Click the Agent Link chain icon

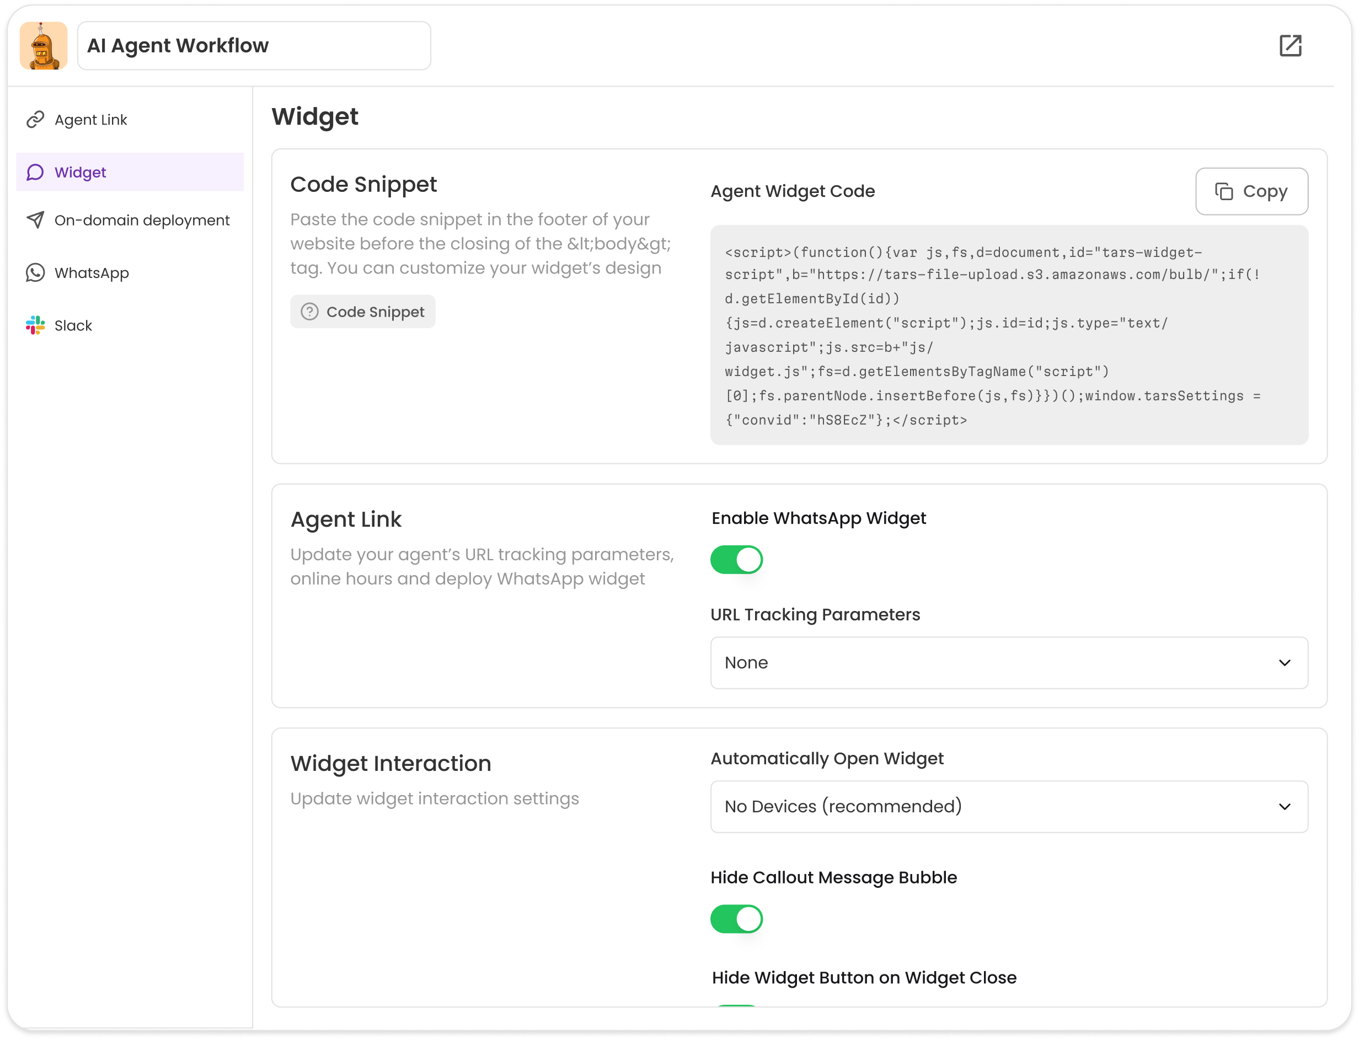35,120
